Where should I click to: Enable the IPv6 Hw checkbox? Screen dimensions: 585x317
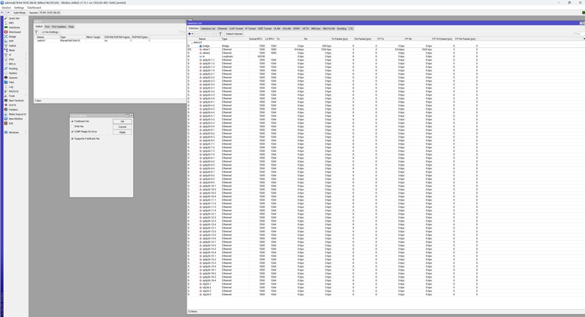[72, 126]
